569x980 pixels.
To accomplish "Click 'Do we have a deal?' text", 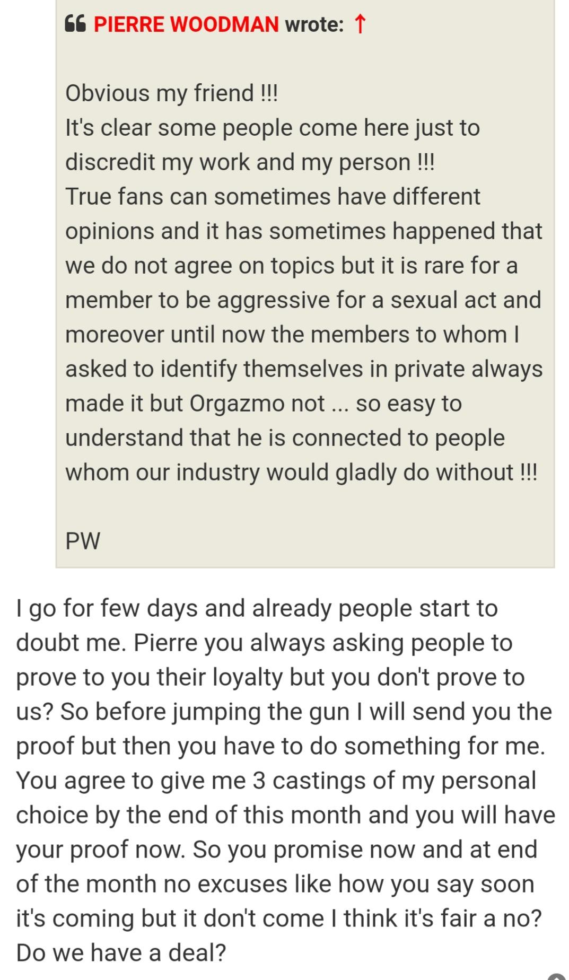I will [121, 953].
